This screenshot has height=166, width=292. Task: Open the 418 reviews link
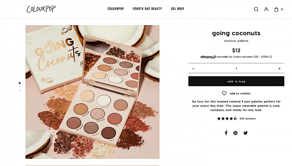pyautogui.click(x=247, y=118)
